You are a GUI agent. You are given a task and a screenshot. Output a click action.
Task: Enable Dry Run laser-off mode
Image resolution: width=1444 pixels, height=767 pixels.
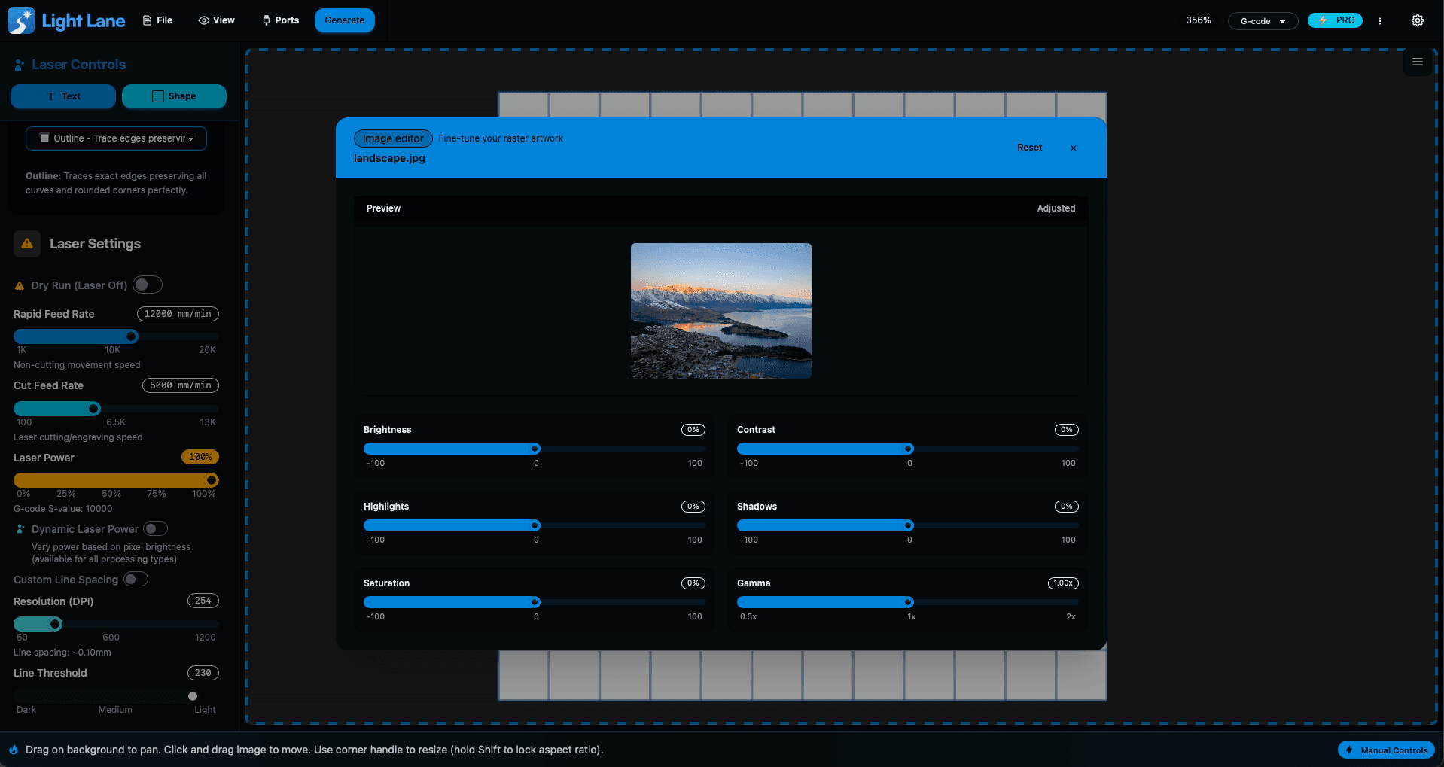[148, 285]
